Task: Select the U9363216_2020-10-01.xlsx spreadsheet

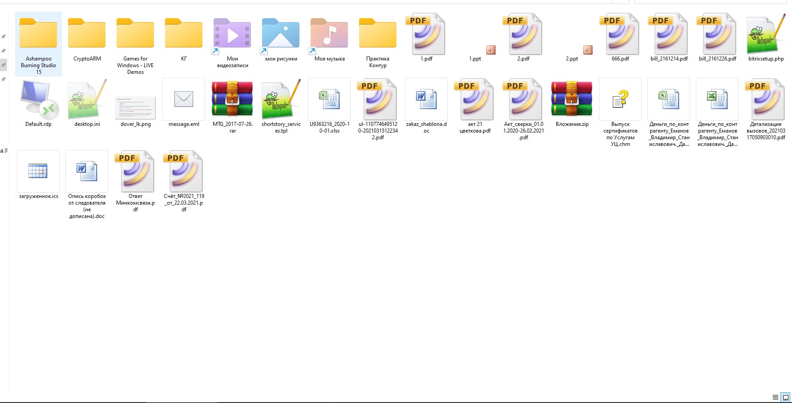Action: [329, 107]
